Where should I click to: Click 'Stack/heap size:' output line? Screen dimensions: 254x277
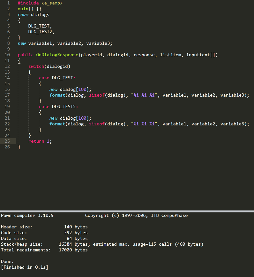pyautogui.click(x=102, y=244)
